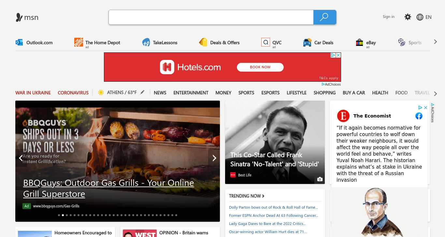Click the Hotels.com logo in banner
This screenshot has width=445, height=237.
click(190, 67)
